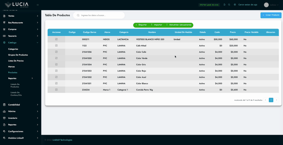Image resolution: width=283 pixels, height=145 pixels.
Task: Click the LUCIA logo
Action: click(x=17, y=5)
